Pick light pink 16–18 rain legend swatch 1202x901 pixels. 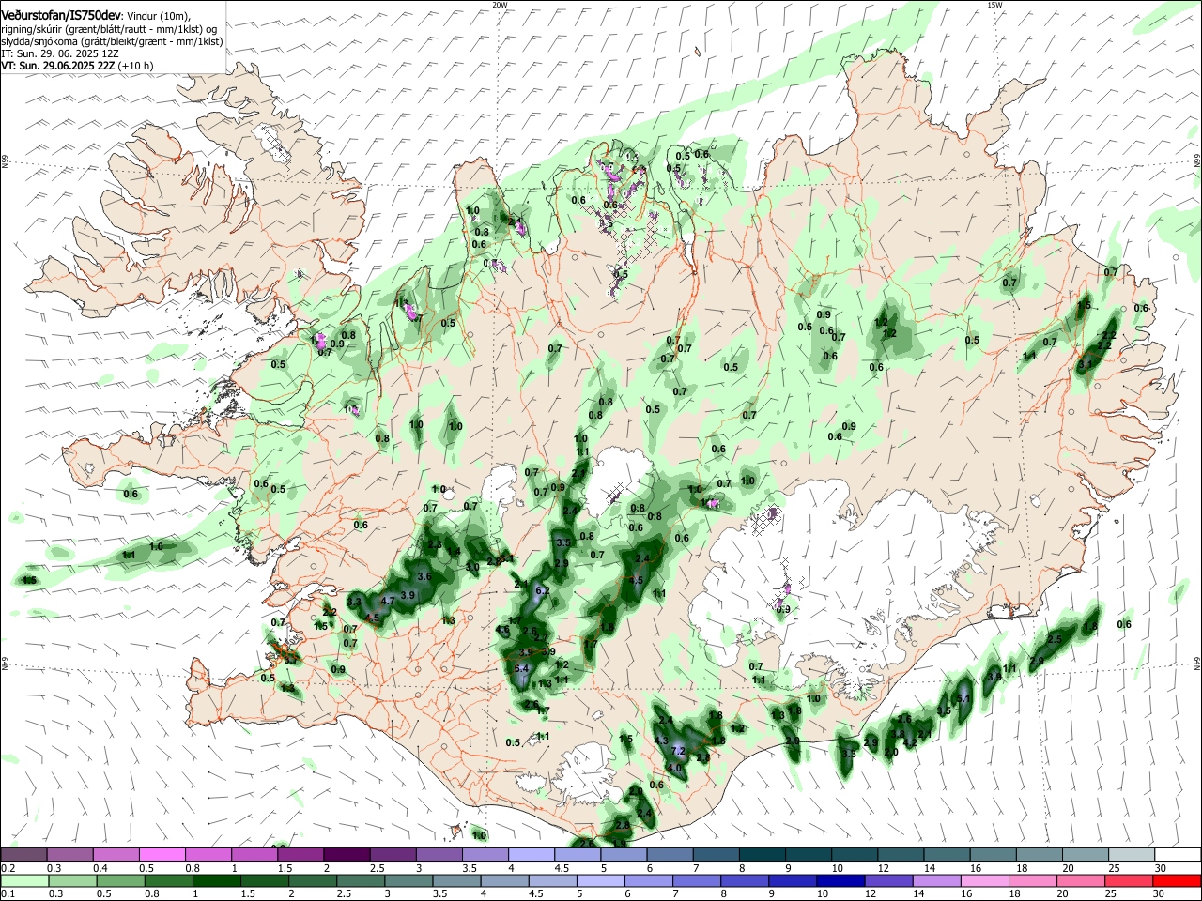pos(983,880)
